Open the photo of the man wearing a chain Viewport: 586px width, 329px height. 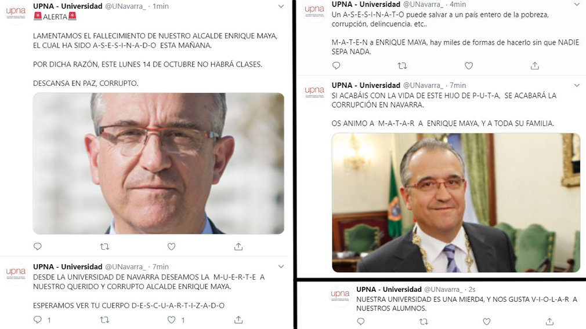click(x=456, y=203)
